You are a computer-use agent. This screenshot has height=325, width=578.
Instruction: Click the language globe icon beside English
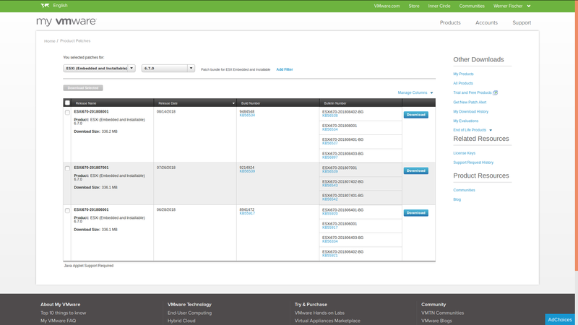coord(45,6)
